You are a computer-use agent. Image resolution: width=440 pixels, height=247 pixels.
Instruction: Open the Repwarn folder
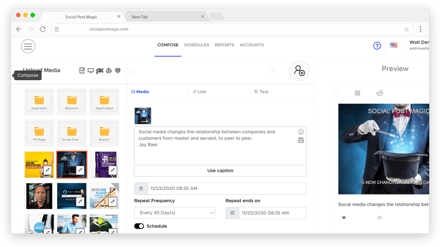point(72,101)
